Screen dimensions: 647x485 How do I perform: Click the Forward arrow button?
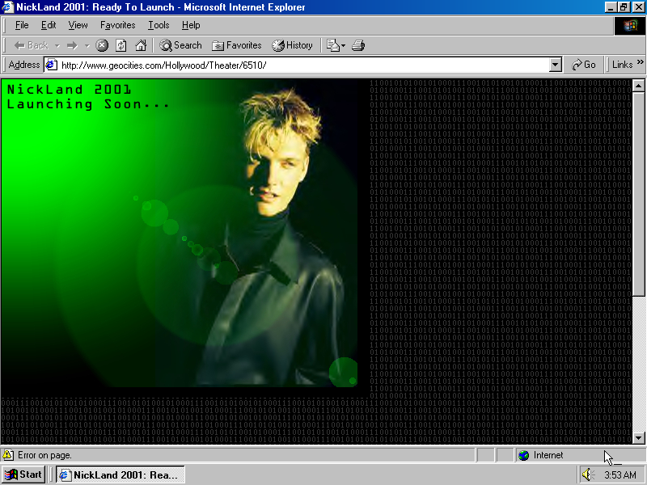73,45
